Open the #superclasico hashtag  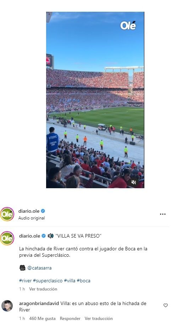48,281
